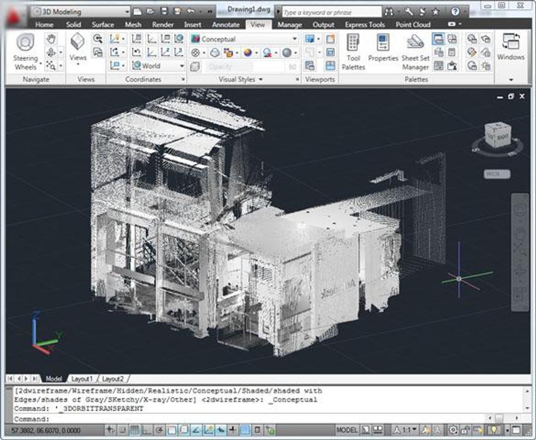Click the workspace switching gear icon
This screenshot has width=536, height=440.
tap(453, 430)
